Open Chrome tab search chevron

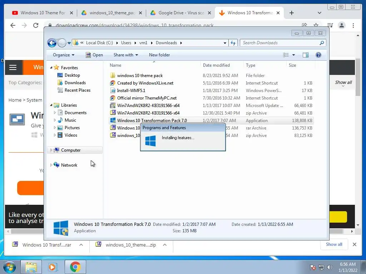click(320, 13)
